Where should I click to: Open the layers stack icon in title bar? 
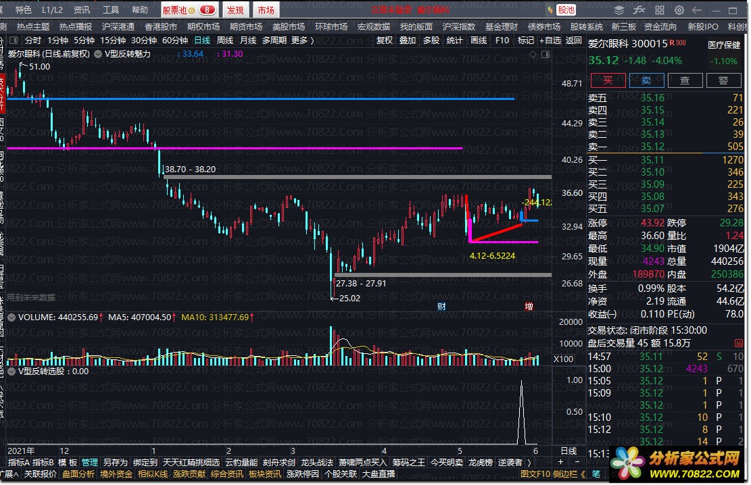tap(619, 10)
